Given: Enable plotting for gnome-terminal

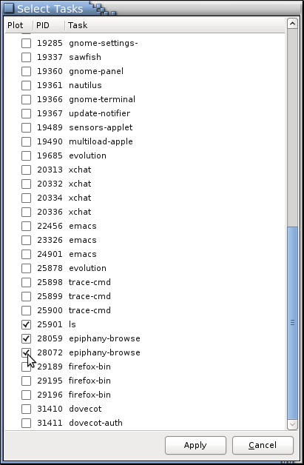Looking at the screenshot, I should (26, 99).
